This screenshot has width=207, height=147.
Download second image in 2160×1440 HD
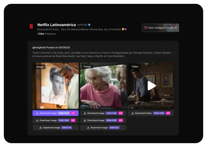pos(103,113)
